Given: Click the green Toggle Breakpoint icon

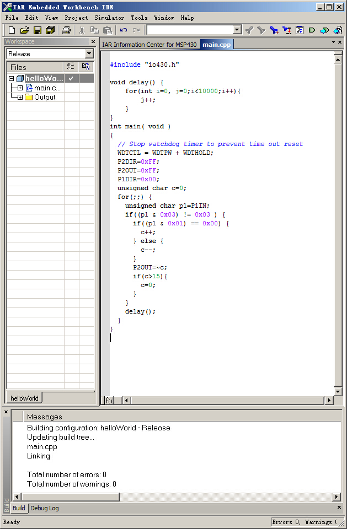Looking at the screenshot, I should pos(312,30).
